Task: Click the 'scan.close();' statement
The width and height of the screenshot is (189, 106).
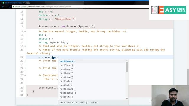Action: (x=48, y=88)
